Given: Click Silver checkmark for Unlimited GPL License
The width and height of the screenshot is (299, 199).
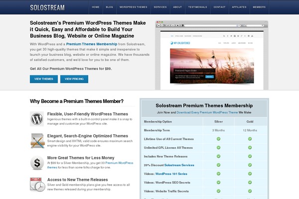Looking at the screenshot, I should tap(219, 148).
